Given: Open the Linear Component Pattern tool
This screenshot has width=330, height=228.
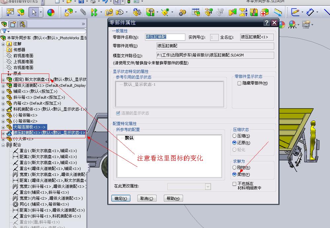Looking at the screenshot, I should pos(95,12).
